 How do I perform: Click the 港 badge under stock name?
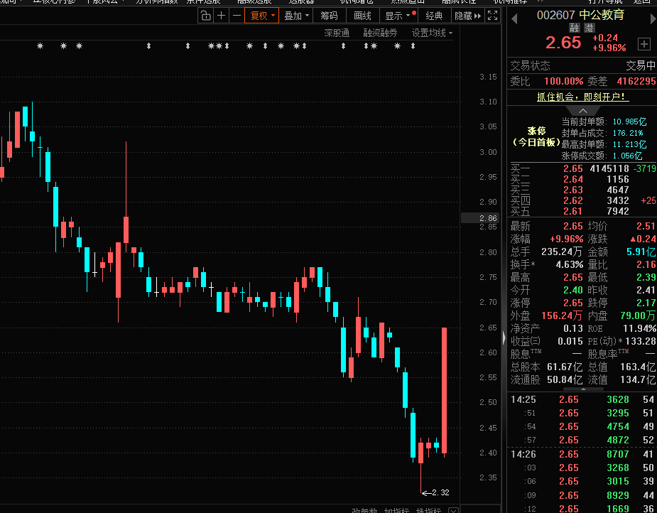(x=589, y=28)
